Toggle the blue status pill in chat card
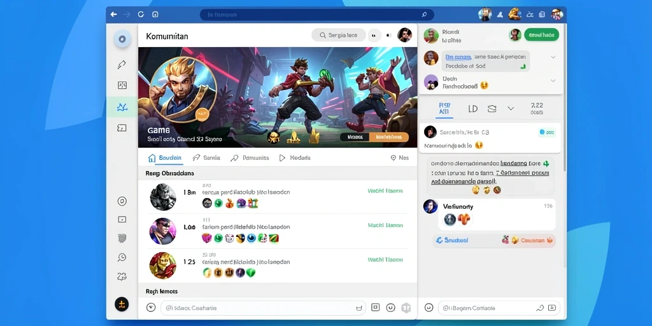The height and width of the screenshot is (326, 652). [547, 132]
